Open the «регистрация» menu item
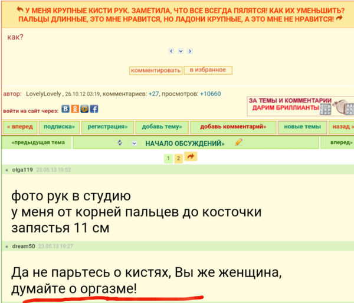The height and width of the screenshot is (303, 354). pos(107,126)
